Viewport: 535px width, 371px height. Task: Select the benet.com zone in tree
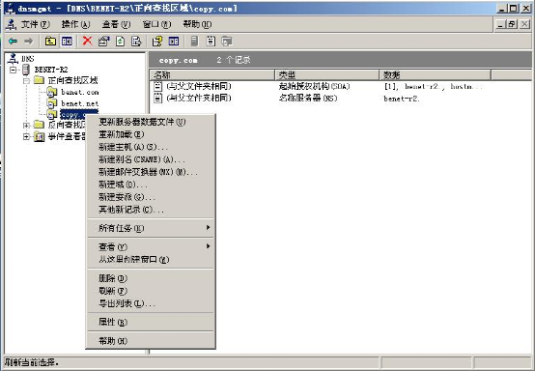80,92
